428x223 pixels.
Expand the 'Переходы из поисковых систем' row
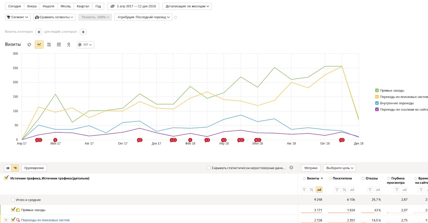click(x=6, y=220)
